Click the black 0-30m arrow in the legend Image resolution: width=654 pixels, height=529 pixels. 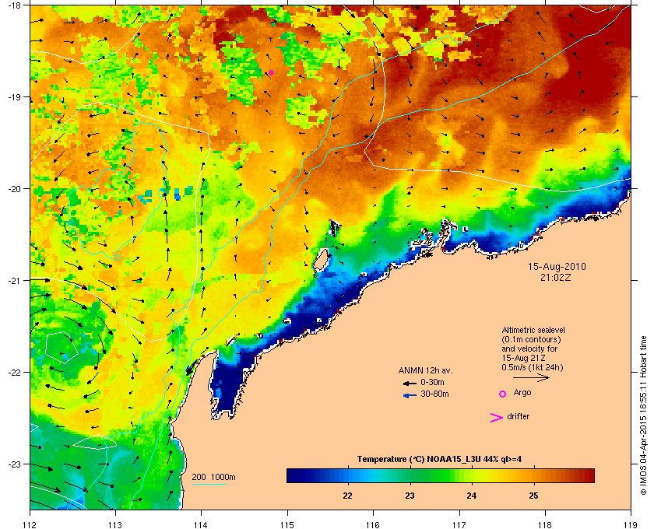pyautogui.click(x=410, y=383)
